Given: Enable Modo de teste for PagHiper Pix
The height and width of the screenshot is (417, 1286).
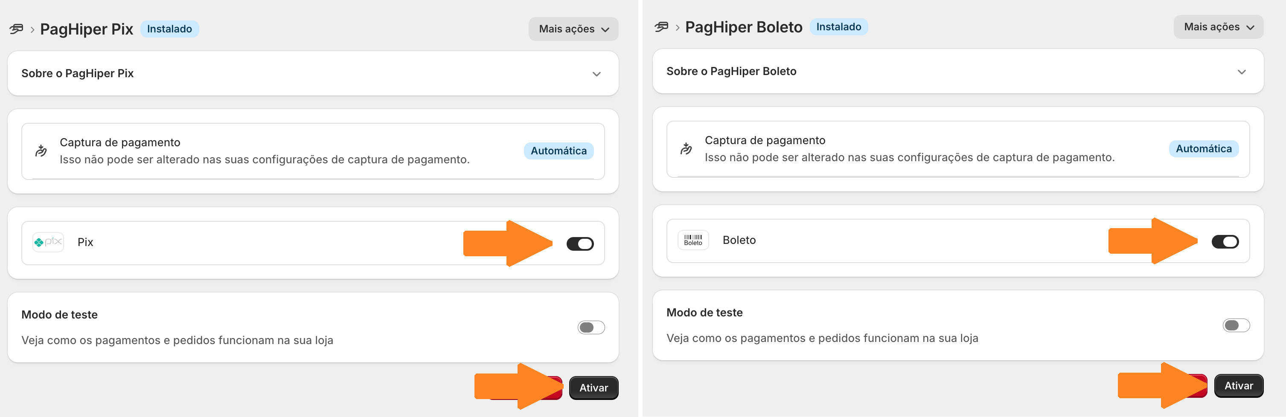Looking at the screenshot, I should pyautogui.click(x=591, y=327).
